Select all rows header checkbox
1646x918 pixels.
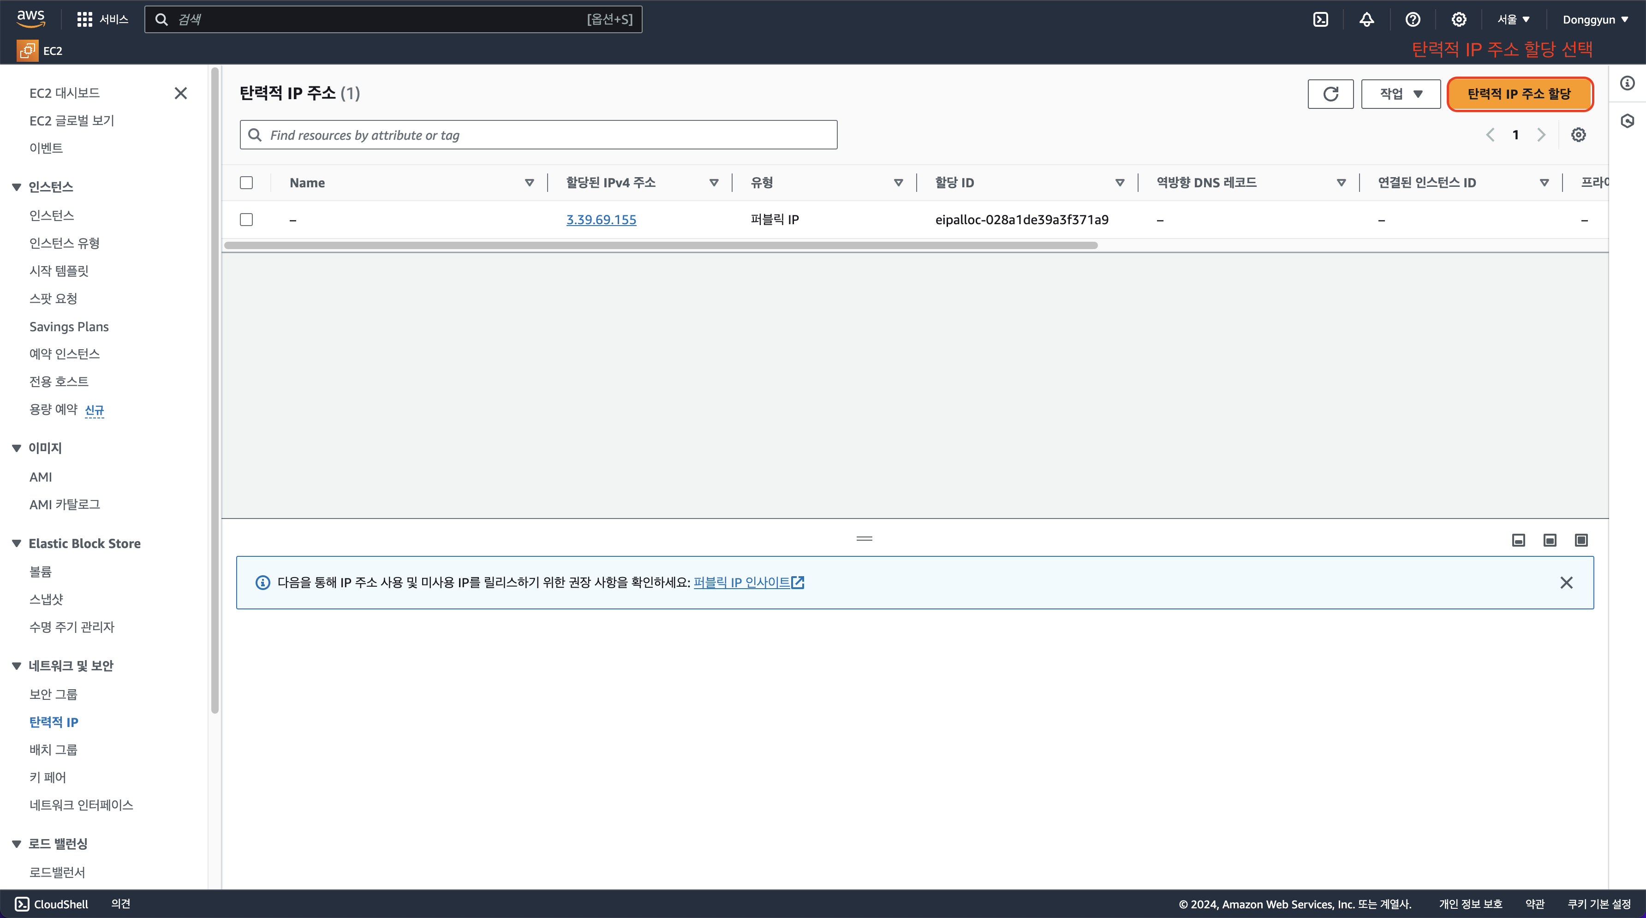[246, 183]
